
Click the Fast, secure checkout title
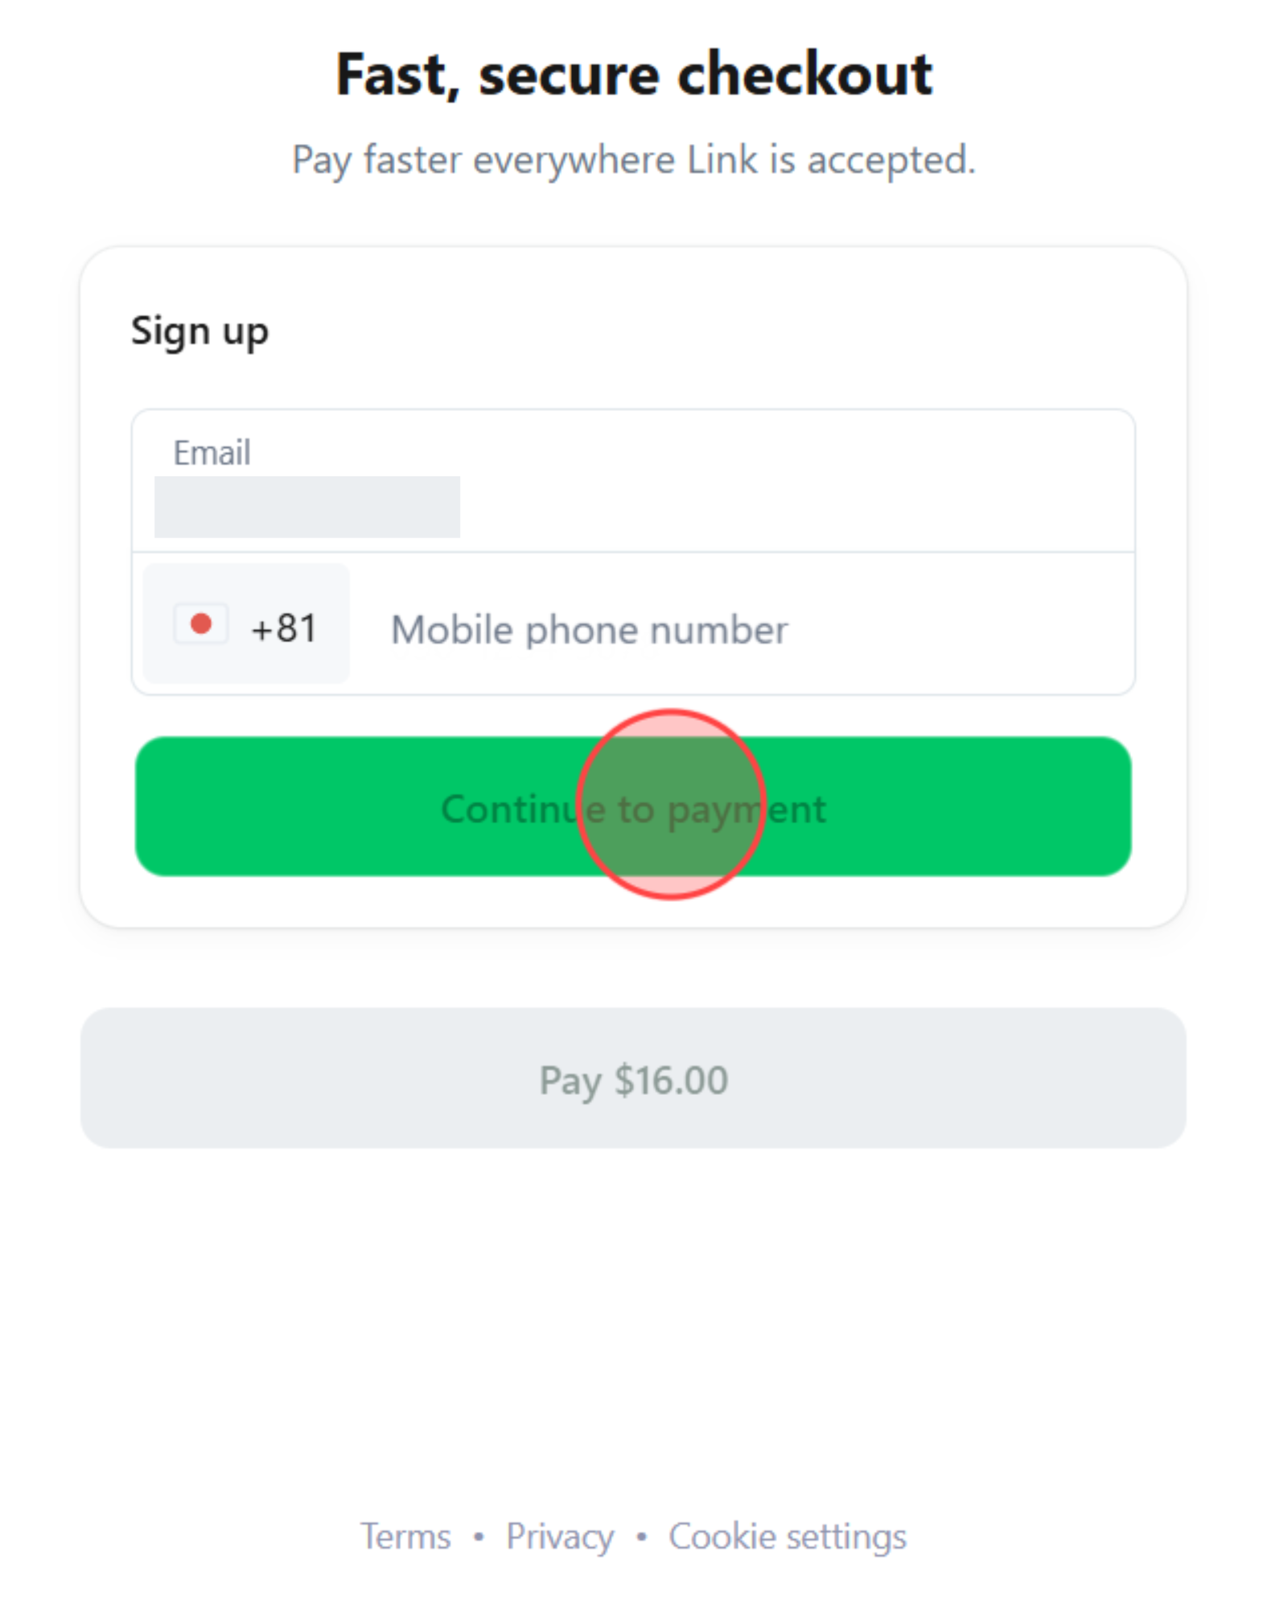click(x=633, y=74)
